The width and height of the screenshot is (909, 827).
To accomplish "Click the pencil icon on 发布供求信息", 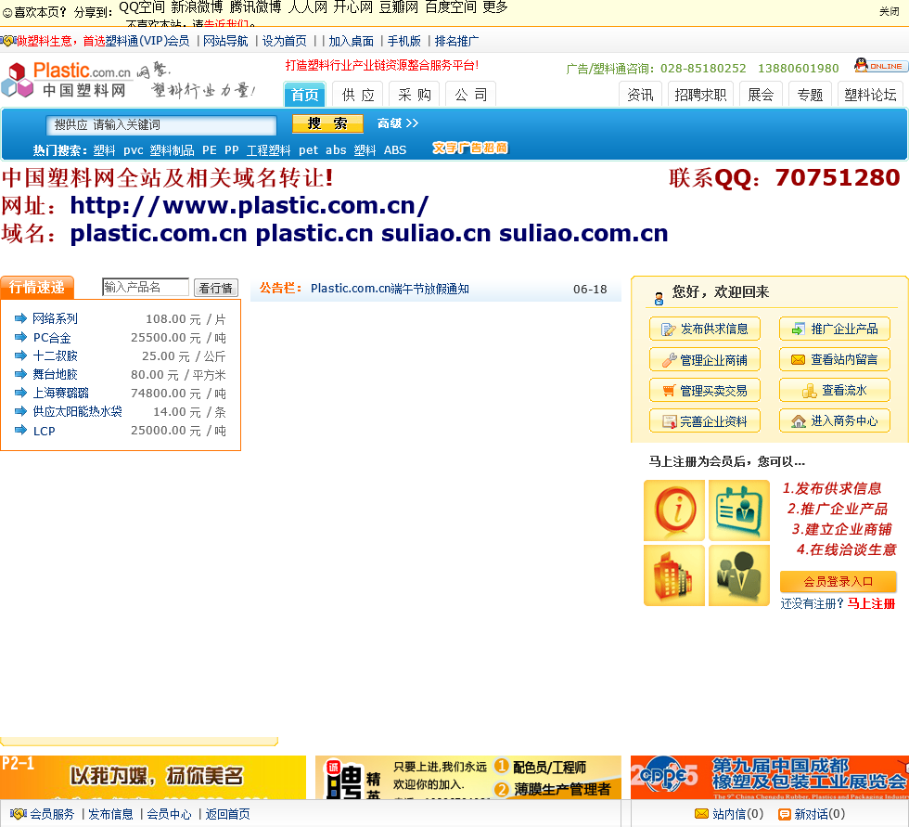I will click(x=669, y=330).
